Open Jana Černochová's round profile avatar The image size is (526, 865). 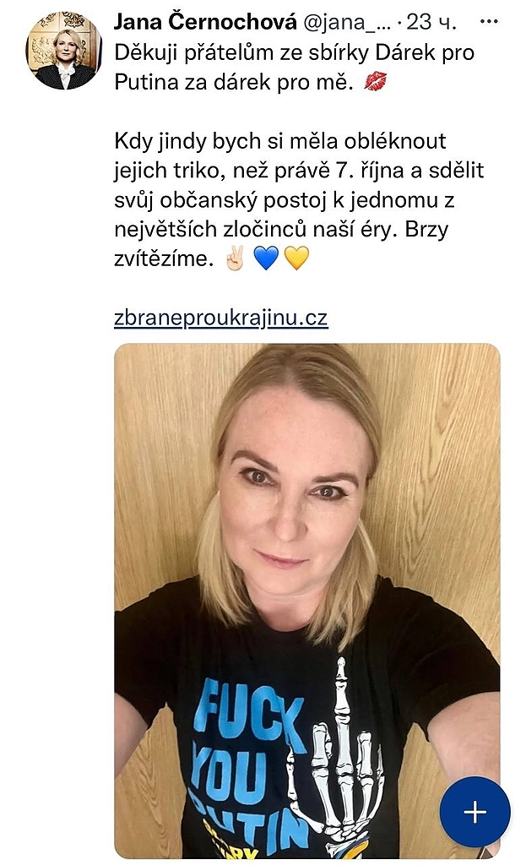pos(64,52)
